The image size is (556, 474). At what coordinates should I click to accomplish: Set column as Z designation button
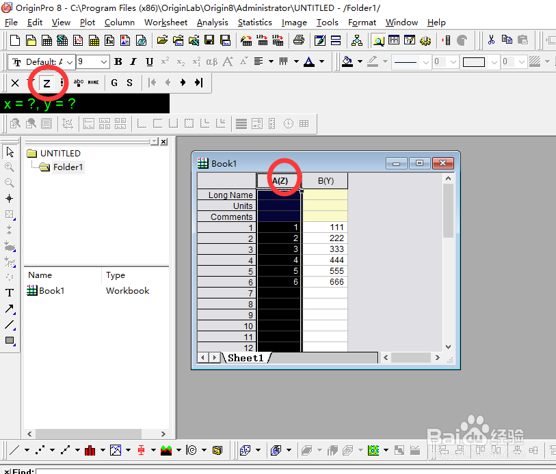tap(47, 83)
